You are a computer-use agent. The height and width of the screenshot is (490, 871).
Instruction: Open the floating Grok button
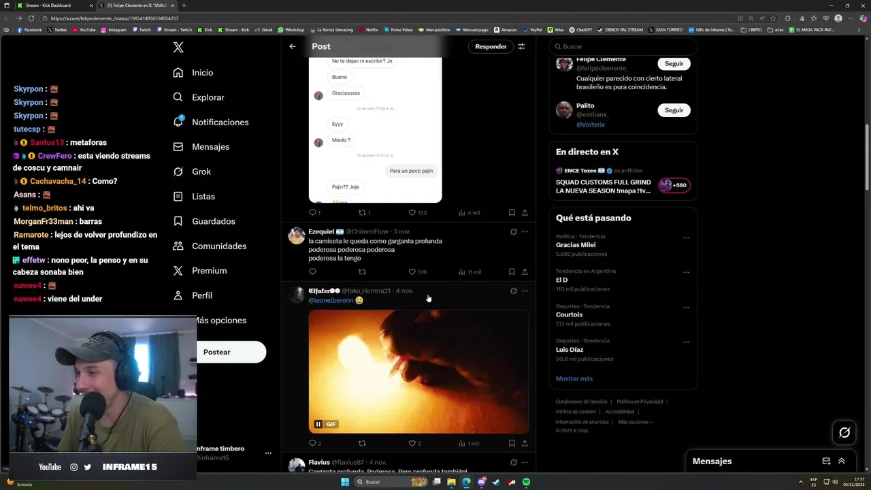point(844,432)
